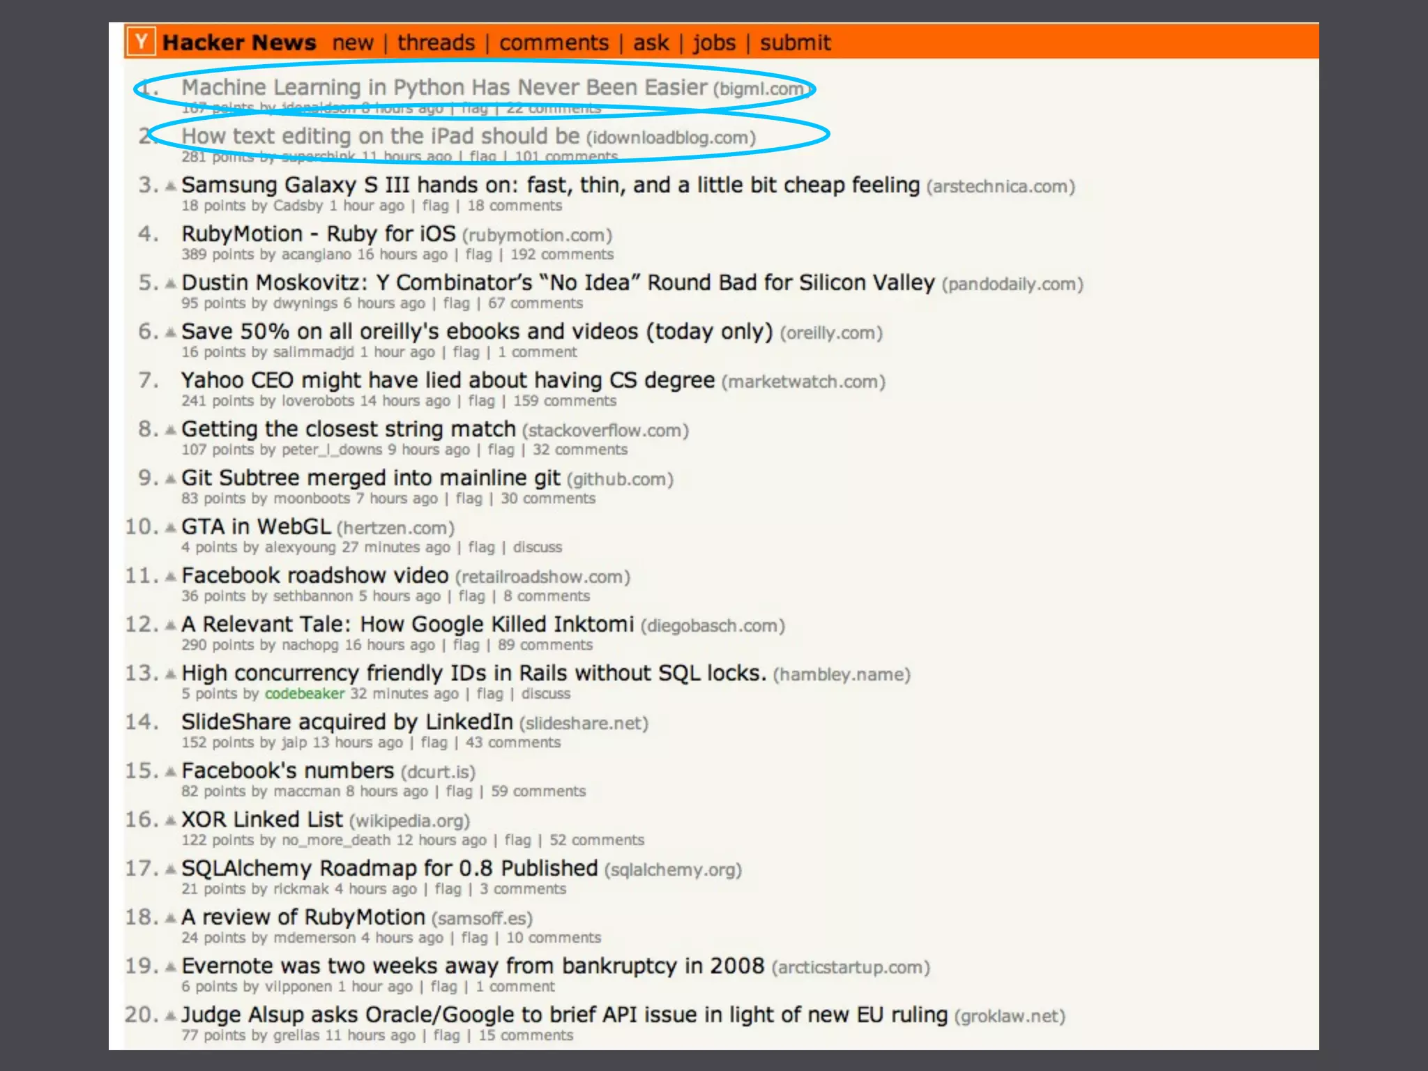Click the Y Combinator logo icon
The height and width of the screenshot is (1071, 1428).
coord(142,42)
